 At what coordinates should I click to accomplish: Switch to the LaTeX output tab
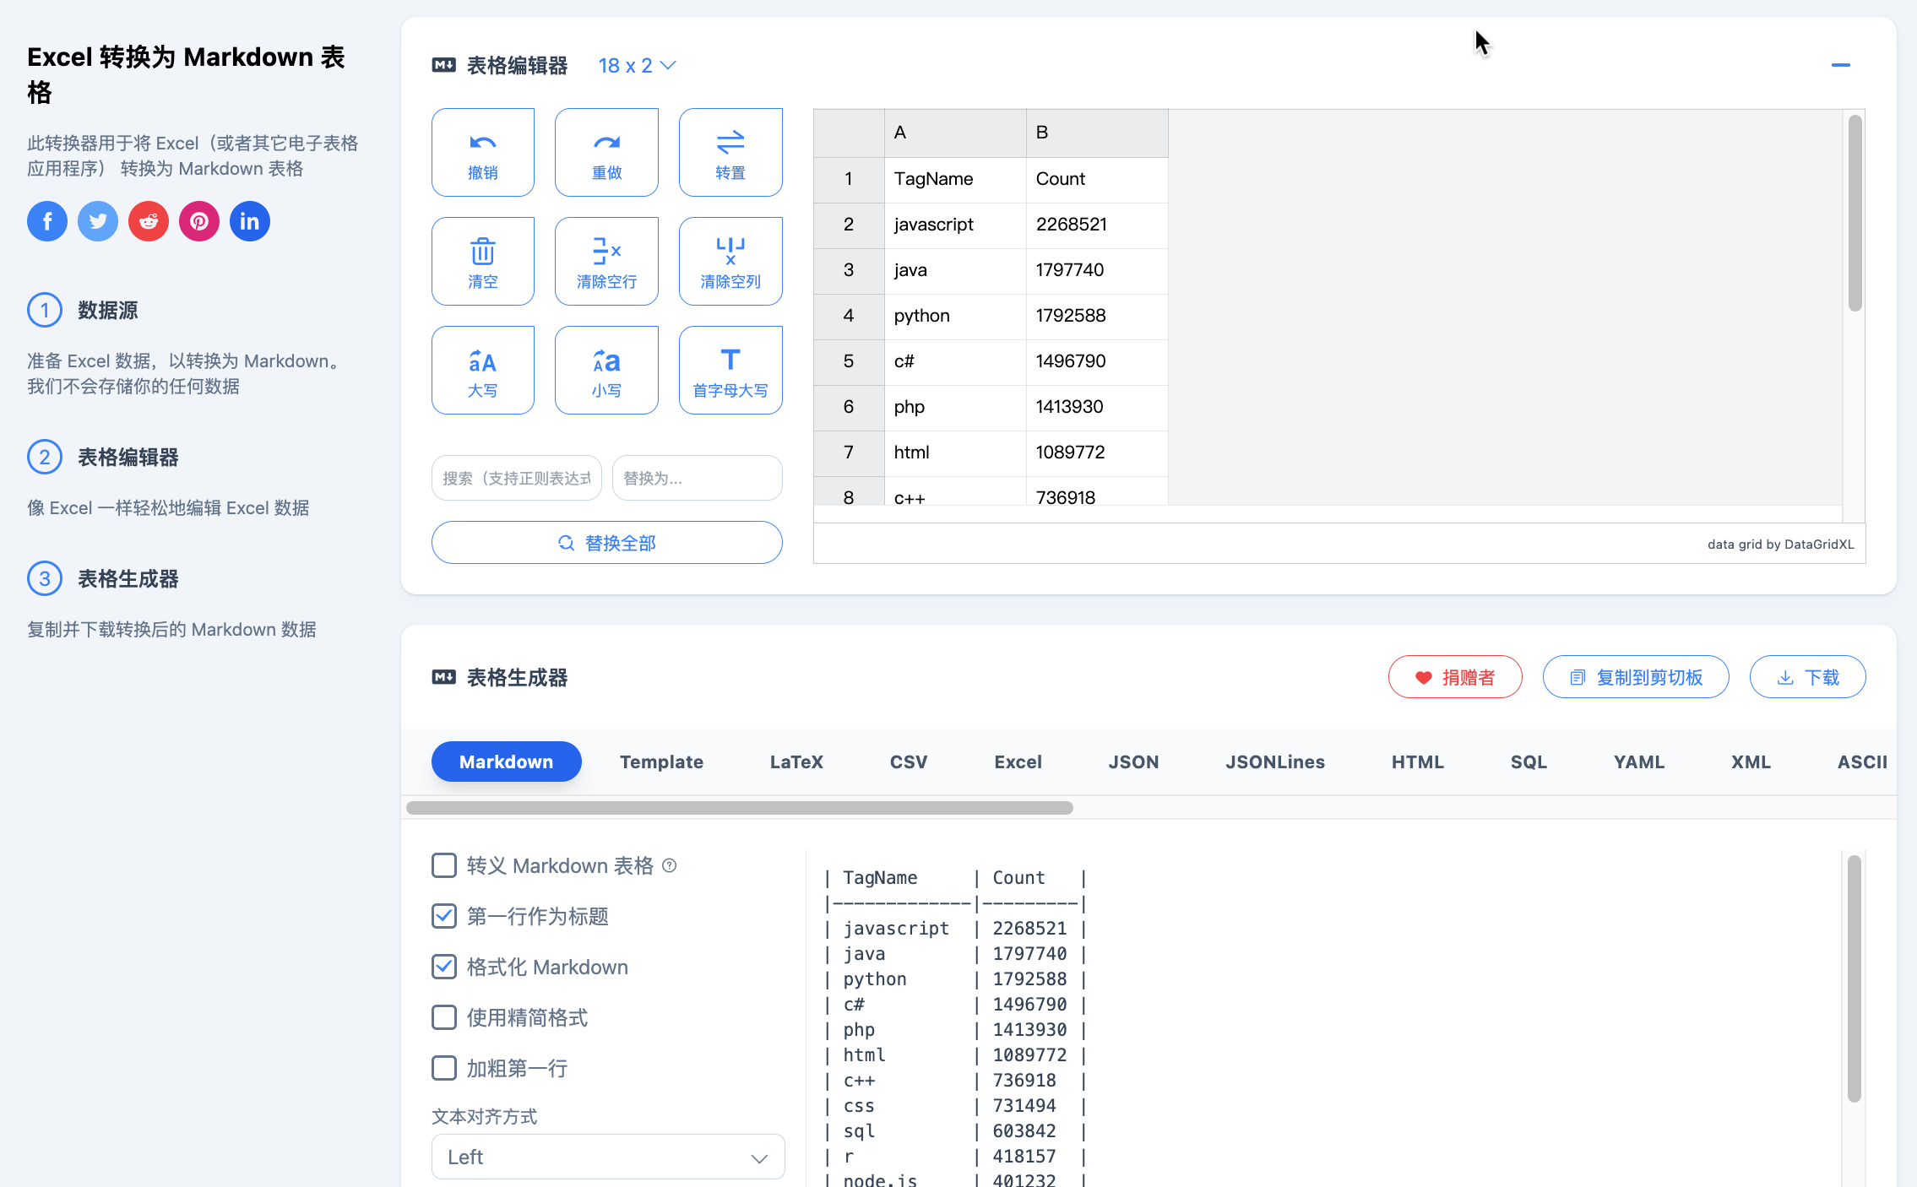click(796, 762)
